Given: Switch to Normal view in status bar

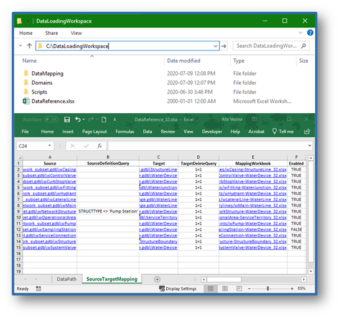Looking at the screenshot, I should 211,289.
